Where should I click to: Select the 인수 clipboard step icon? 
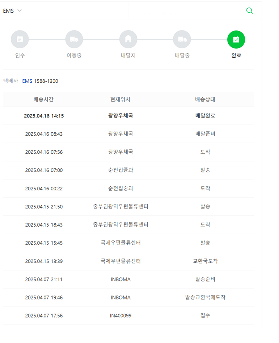[x=20, y=40]
